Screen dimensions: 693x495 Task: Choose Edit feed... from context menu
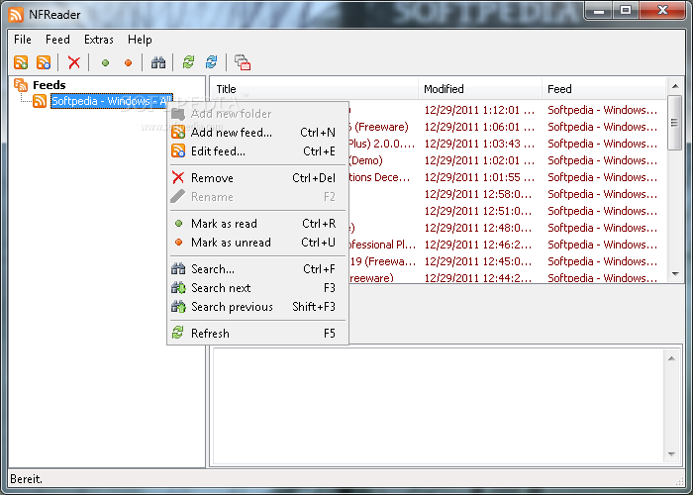coord(257,151)
